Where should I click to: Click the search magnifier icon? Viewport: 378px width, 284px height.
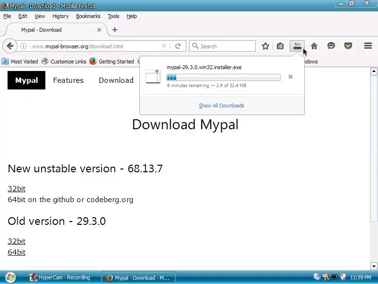coord(195,46)
